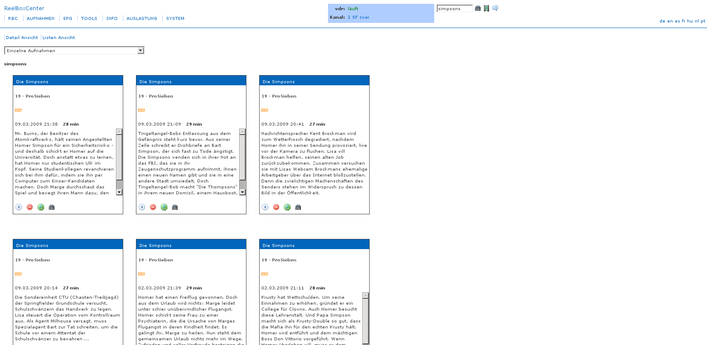
Task: Delete the recording from 09.03.2009 20:41
Action: (276, 207)
